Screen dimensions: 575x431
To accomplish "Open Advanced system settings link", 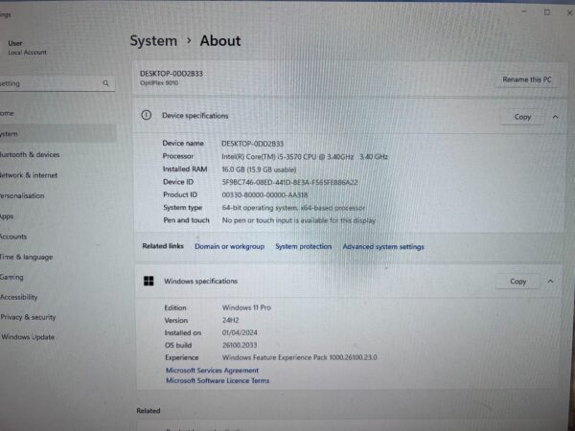I will pyautogui.click(x=383, y=247).
